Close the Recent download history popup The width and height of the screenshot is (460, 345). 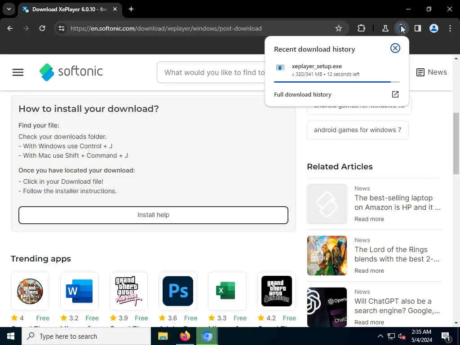click(x=395, y=48)
